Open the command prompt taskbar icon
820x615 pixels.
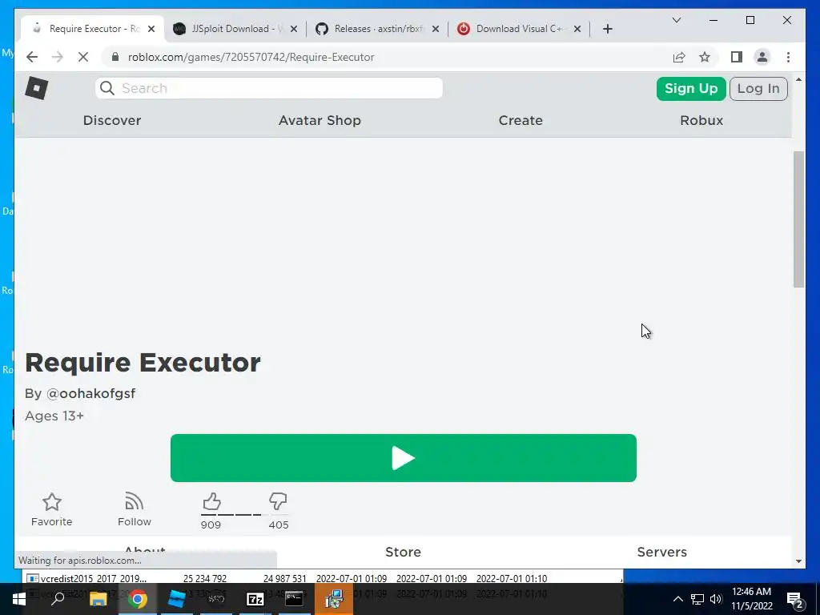click(x=294, y=599)
